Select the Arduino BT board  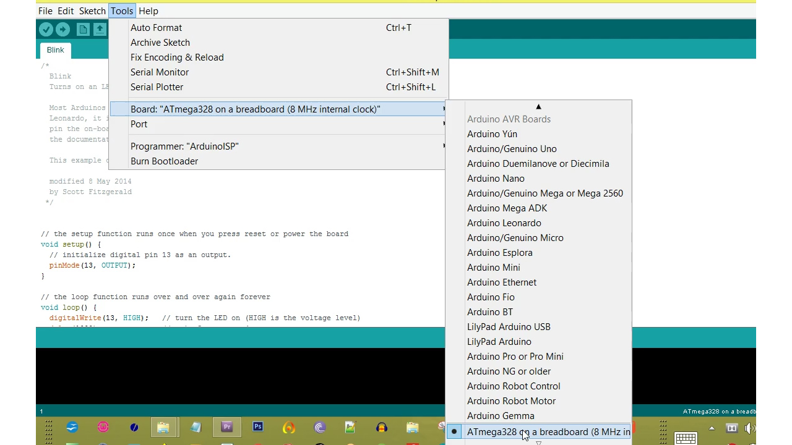(x=538, y=312)
